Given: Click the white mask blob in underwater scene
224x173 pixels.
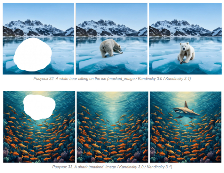Looking at the screenshot, I should click(x=39, y=107).
